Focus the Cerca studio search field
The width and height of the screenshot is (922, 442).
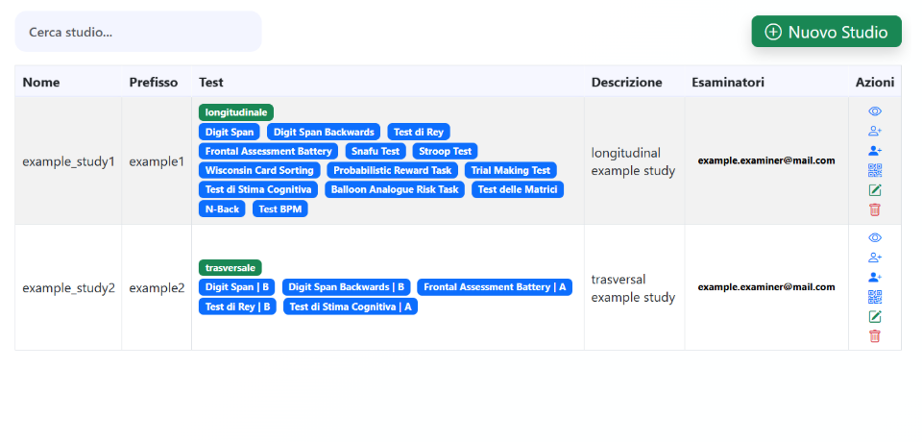point(138,32)
